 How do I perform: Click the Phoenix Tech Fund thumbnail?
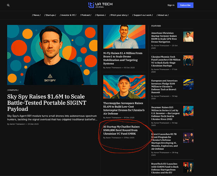(188, 61)
